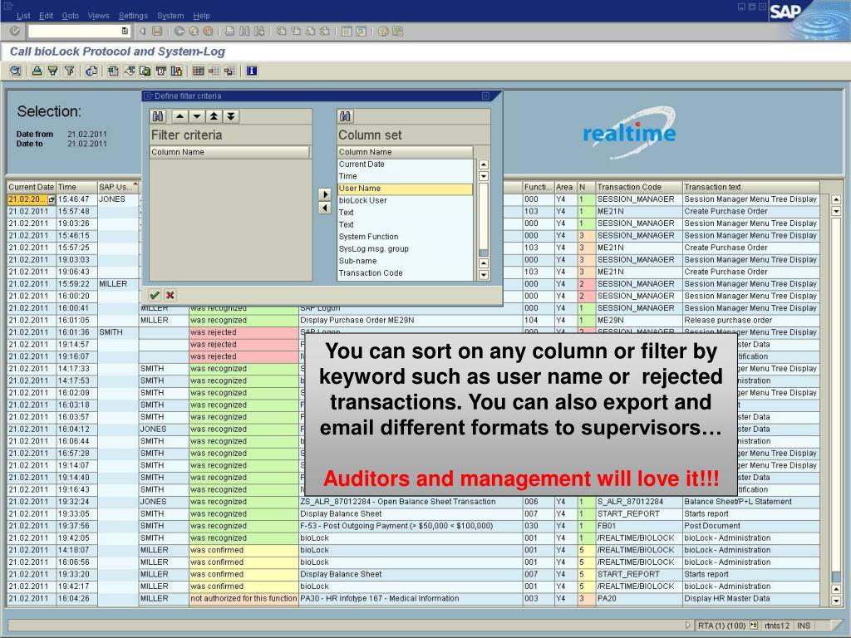Screen dimensions: 851x638
Task: Add selected column with right arrow button
Action: [x=325, y=194]
